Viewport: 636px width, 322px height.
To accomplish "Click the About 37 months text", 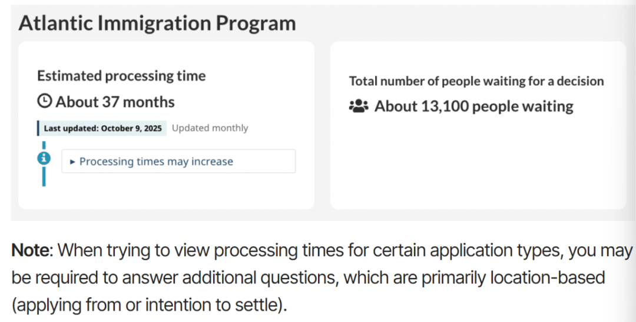I will 115,102.
